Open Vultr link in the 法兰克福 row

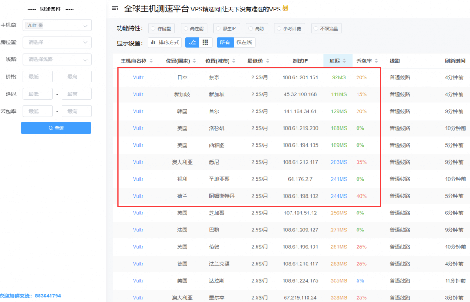[138, 264]
